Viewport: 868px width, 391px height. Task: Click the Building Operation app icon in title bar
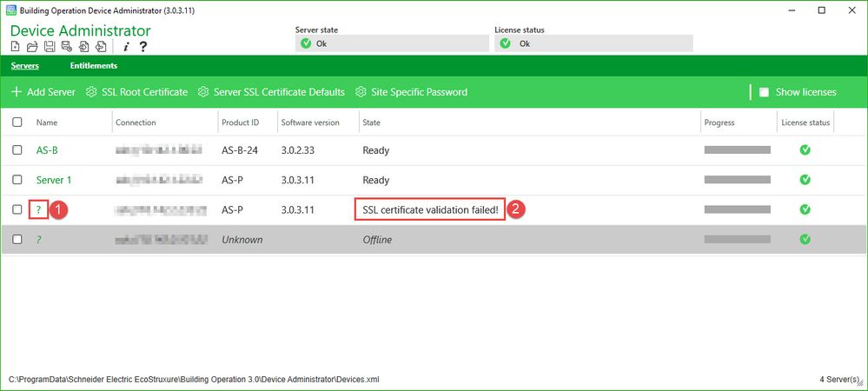click(10, 10)
